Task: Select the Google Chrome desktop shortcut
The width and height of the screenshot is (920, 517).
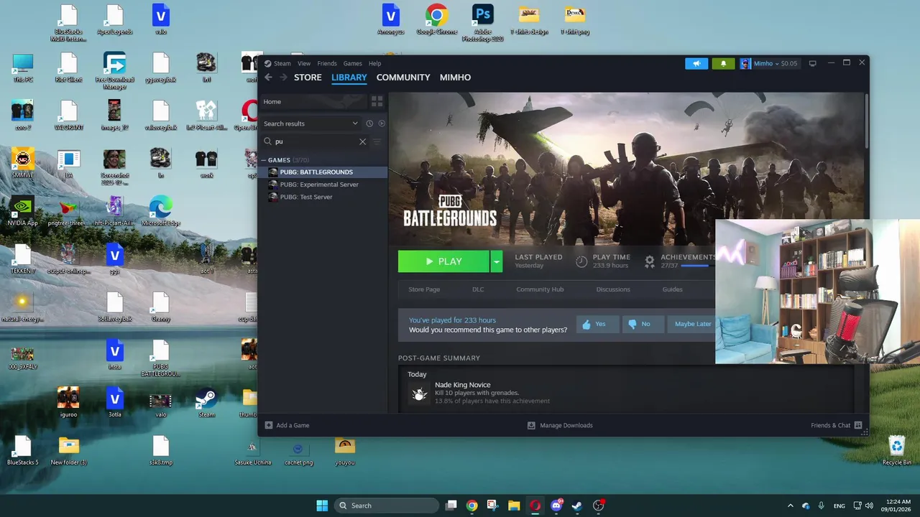Action: pos(436,20)
